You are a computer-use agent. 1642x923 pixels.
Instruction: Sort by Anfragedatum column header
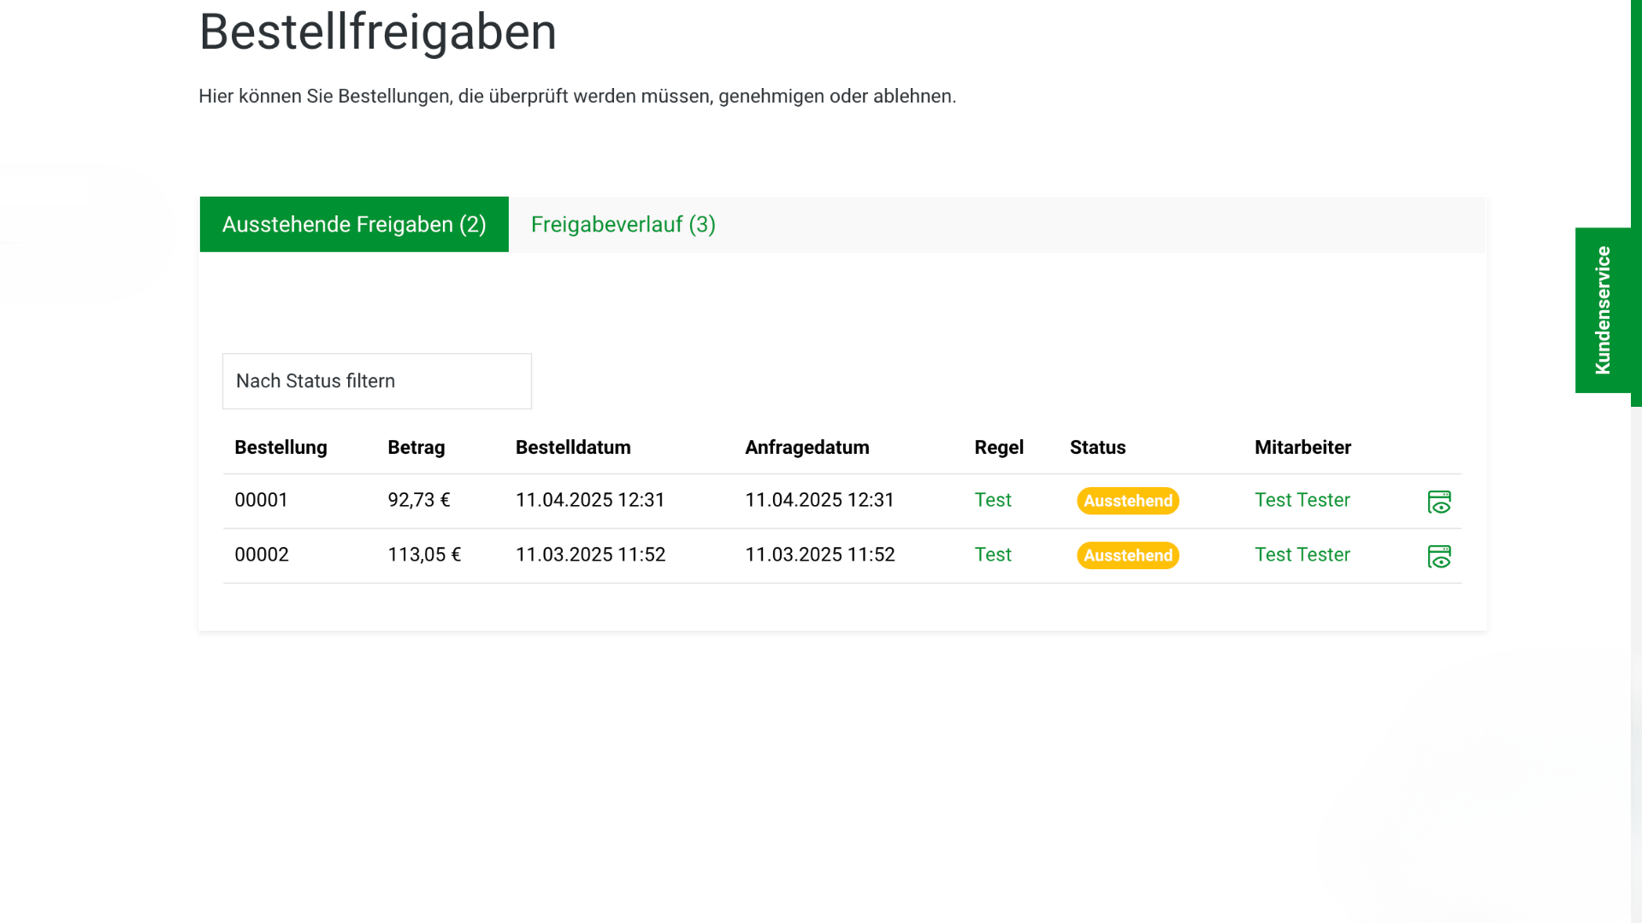[806, 448]
